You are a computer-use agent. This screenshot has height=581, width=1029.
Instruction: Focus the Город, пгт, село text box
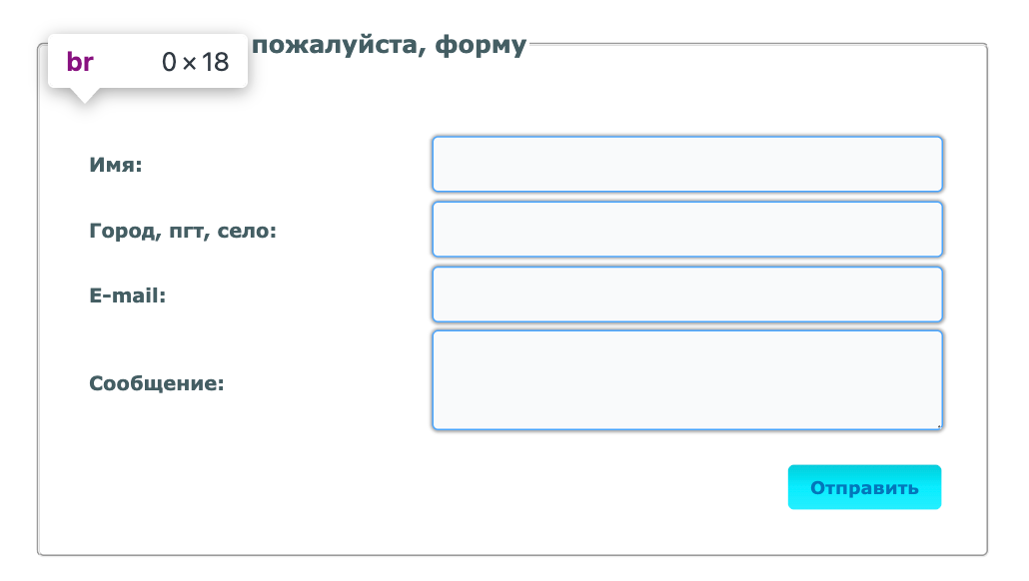click(686, 229)
